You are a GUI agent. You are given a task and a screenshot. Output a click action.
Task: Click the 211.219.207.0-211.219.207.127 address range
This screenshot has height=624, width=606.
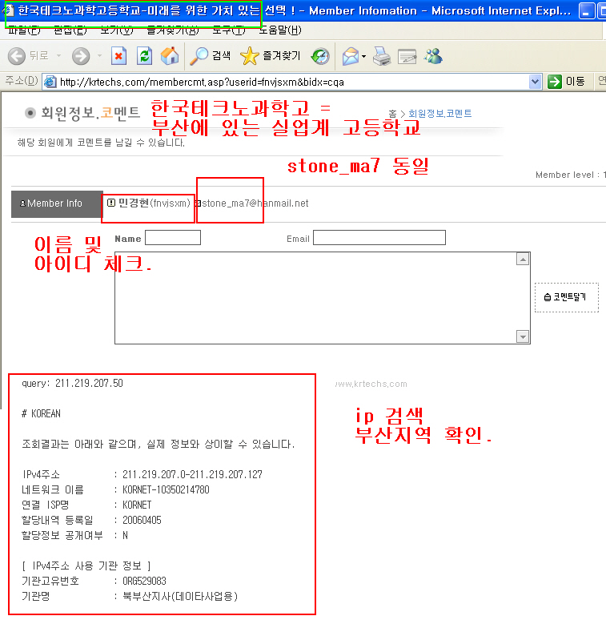coord(192,474)
